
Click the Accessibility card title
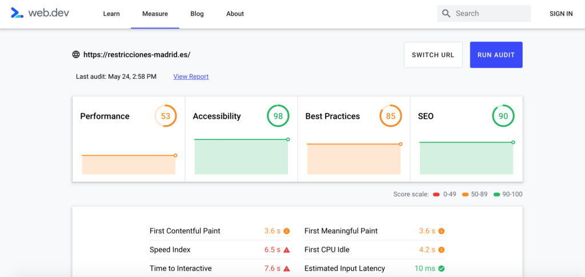[x=217, y=116]
